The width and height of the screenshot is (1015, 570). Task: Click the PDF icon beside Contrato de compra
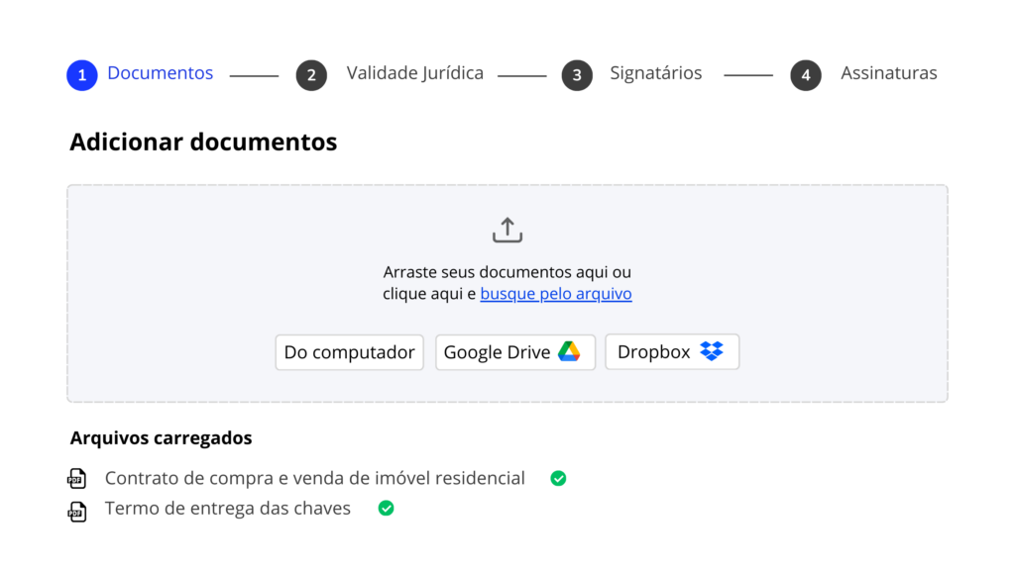pyautogui.click(x=76, y=479)
